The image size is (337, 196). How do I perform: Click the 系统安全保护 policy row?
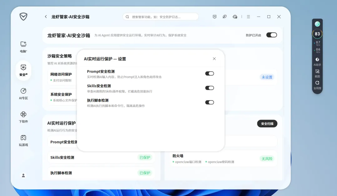tap(62, 97)
